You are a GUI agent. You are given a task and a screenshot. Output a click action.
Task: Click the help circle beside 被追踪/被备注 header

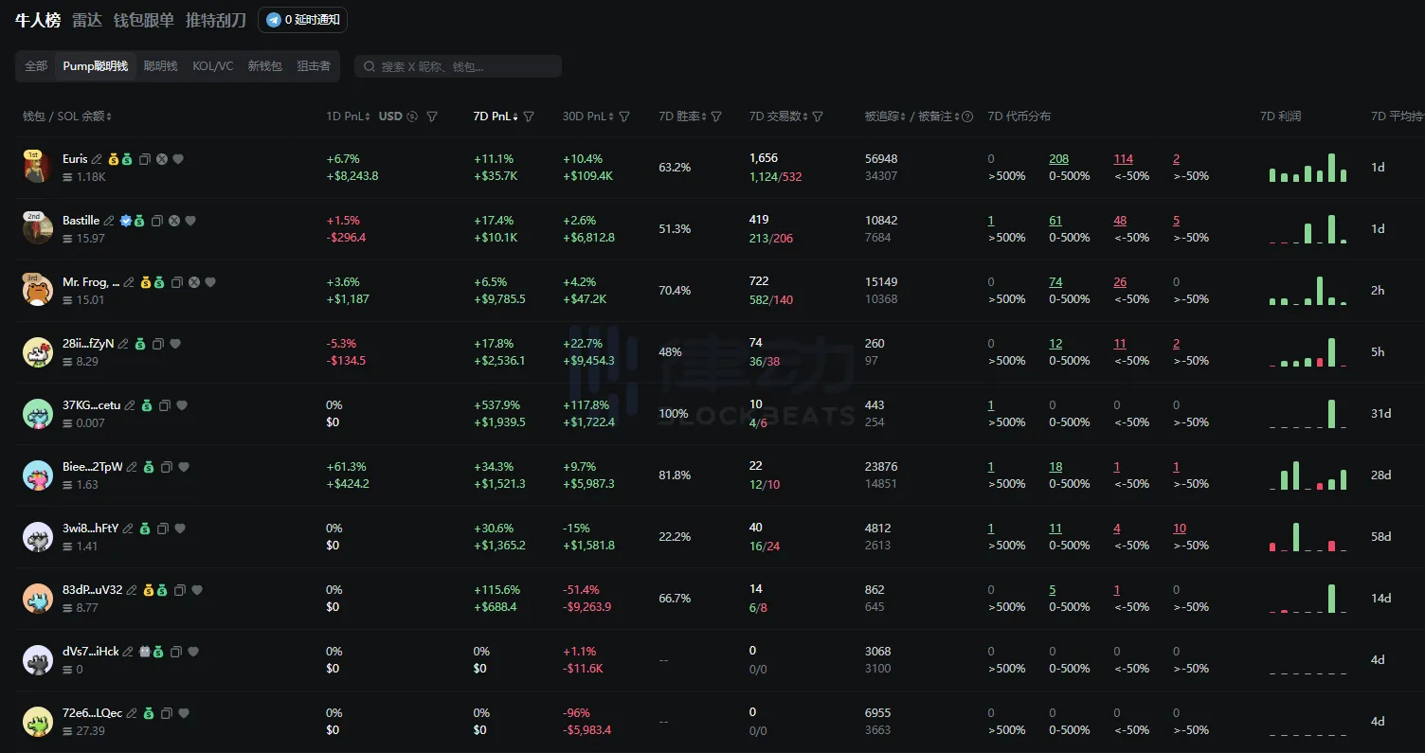[x=966, y=117]
